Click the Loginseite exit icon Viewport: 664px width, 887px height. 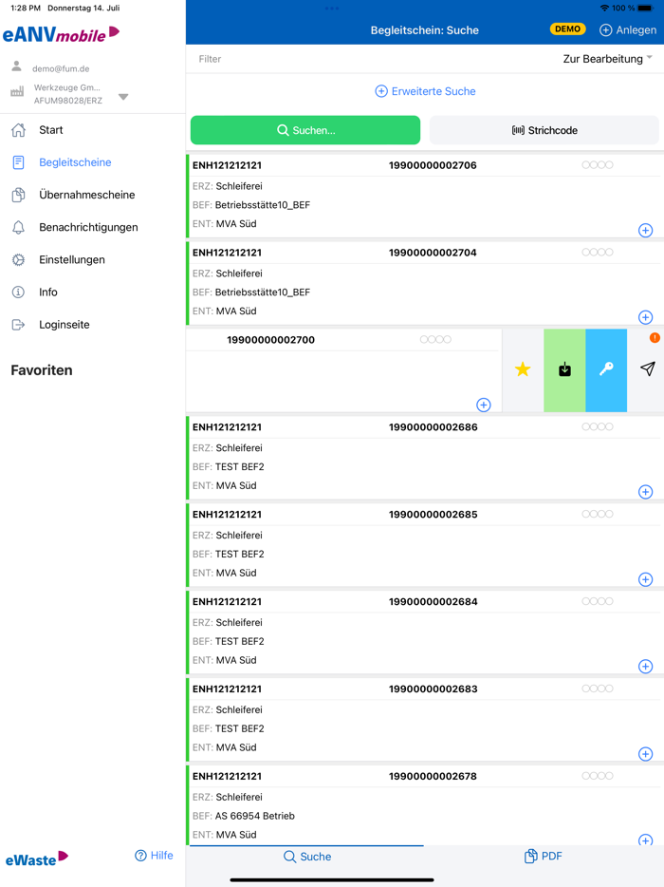[18, 325]
